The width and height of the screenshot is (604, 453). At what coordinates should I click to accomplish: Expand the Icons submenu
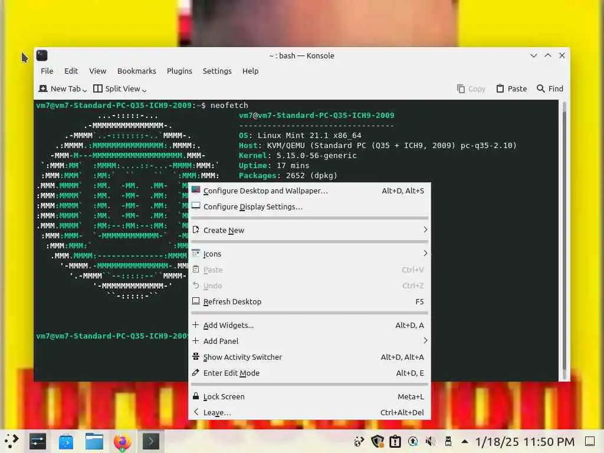309,254
